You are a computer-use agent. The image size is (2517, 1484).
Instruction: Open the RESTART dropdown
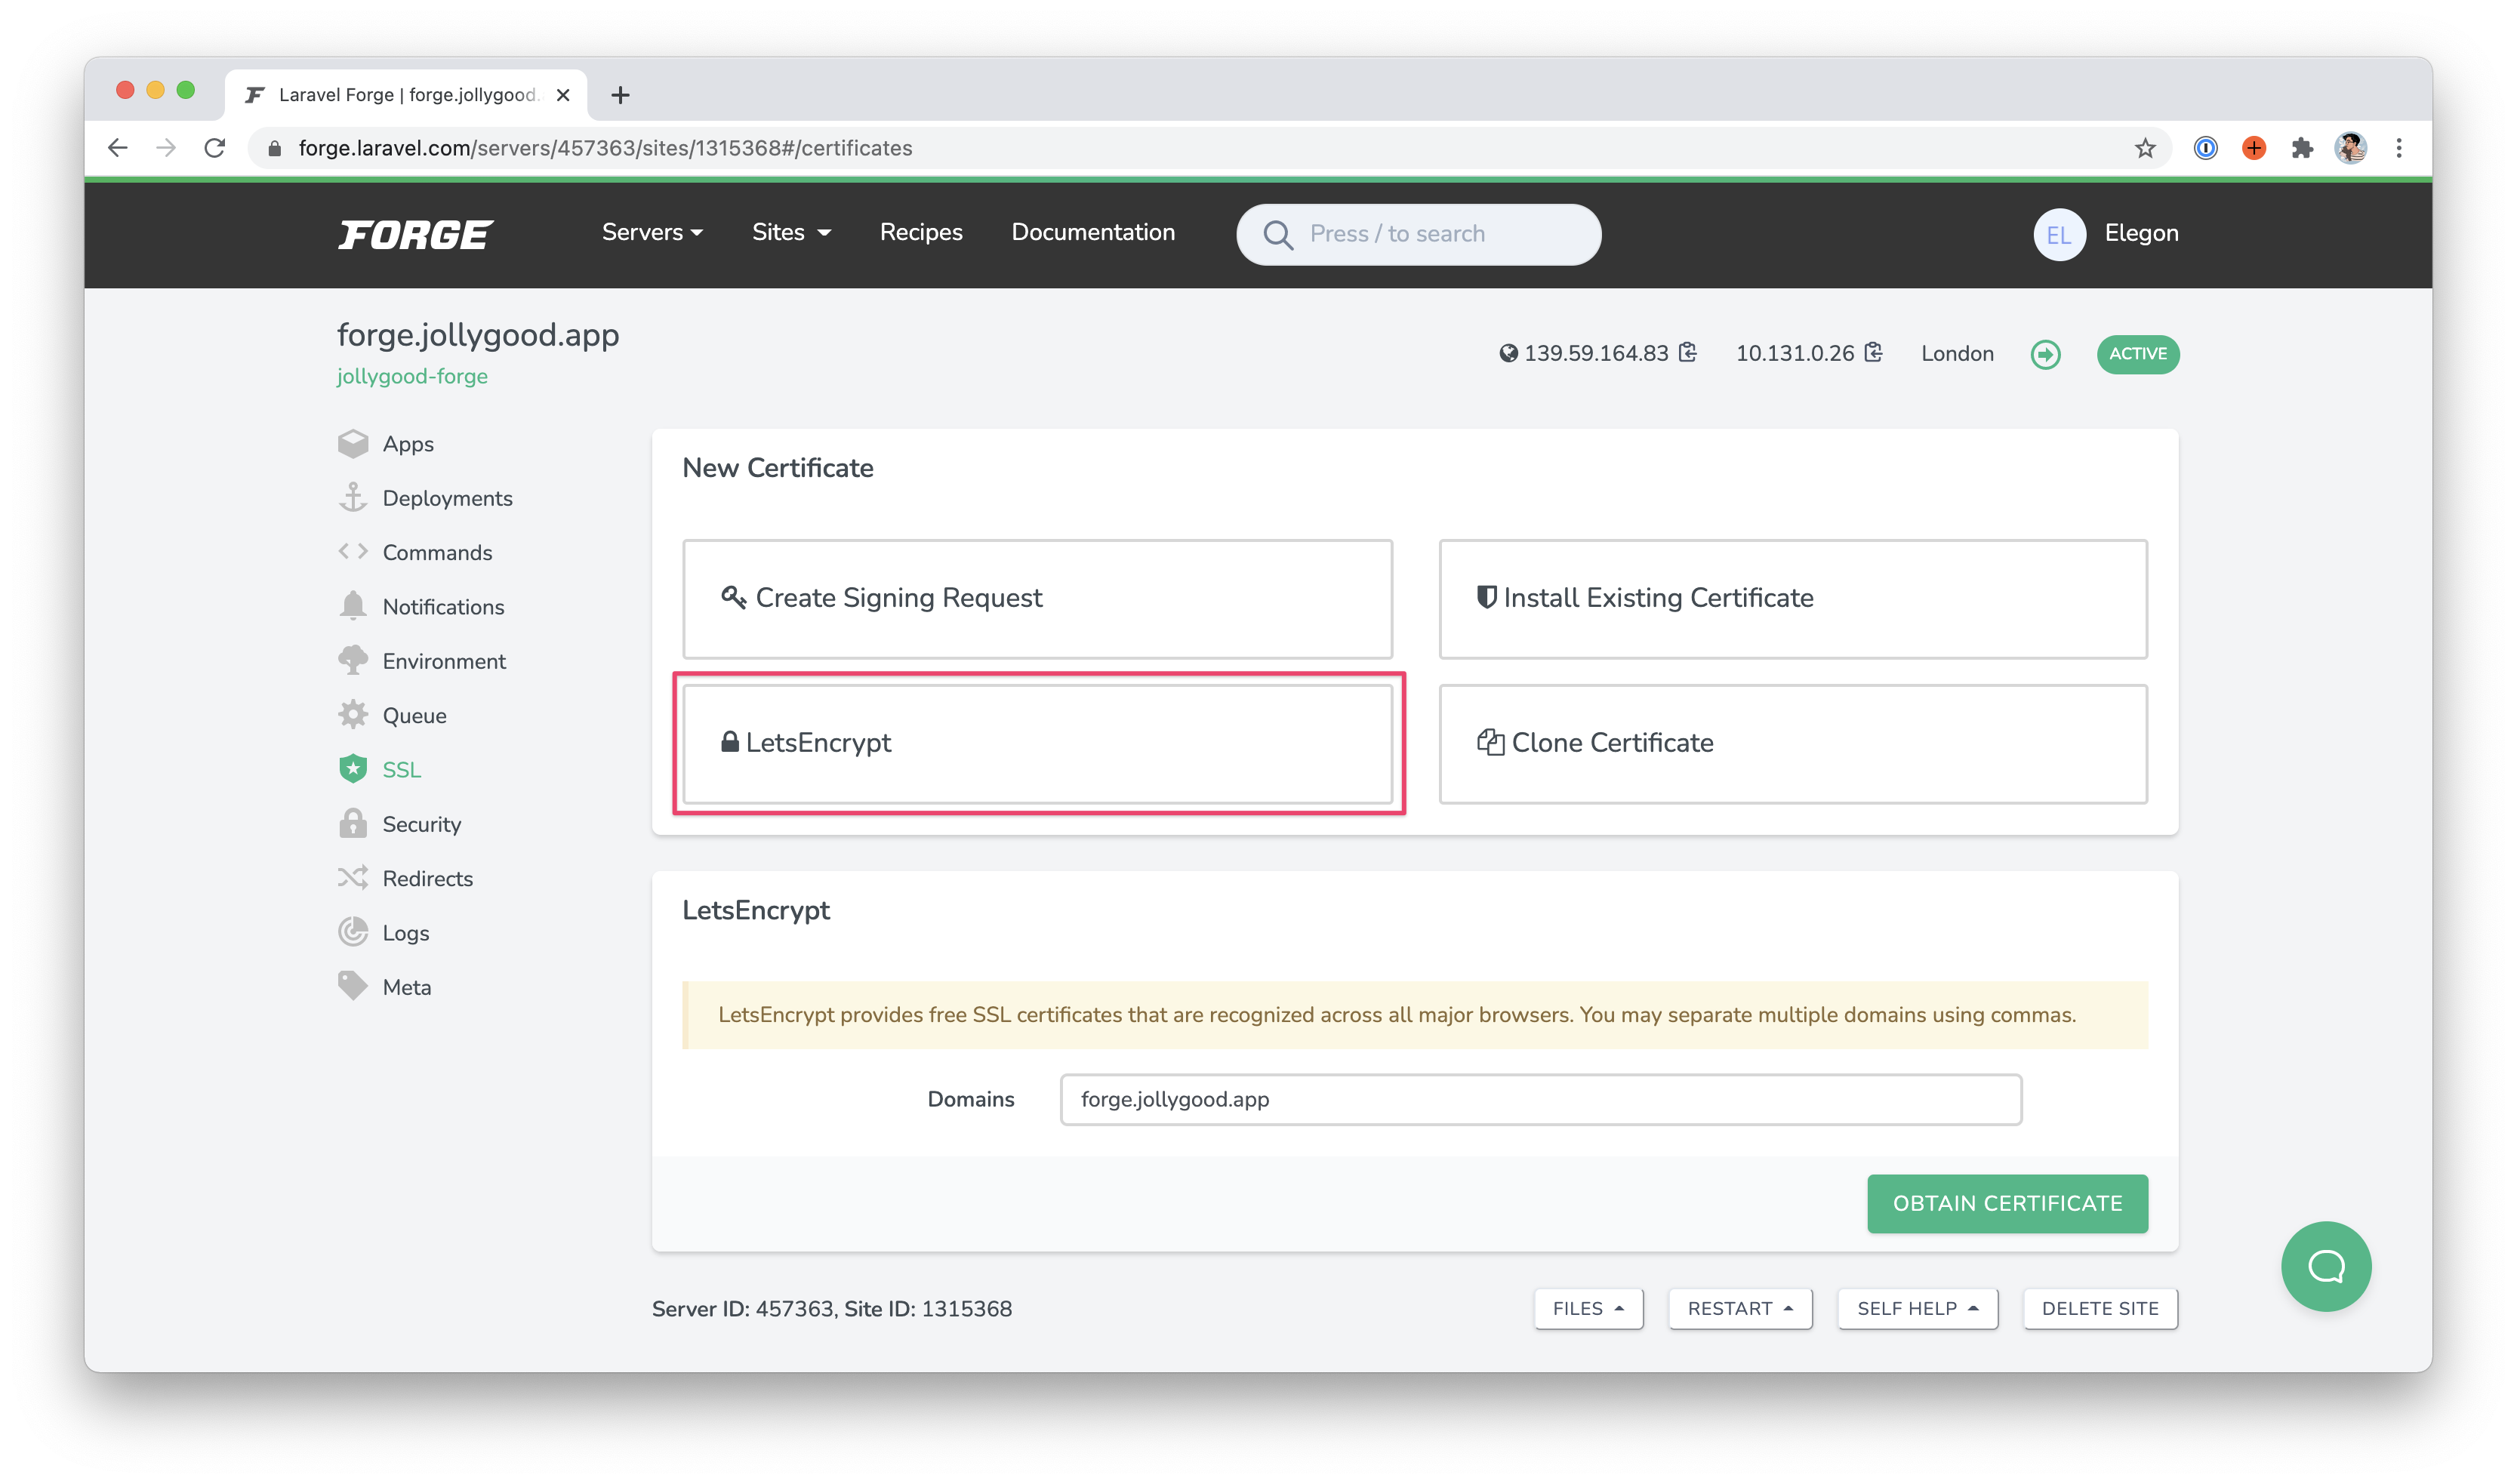point(1740,1308)
